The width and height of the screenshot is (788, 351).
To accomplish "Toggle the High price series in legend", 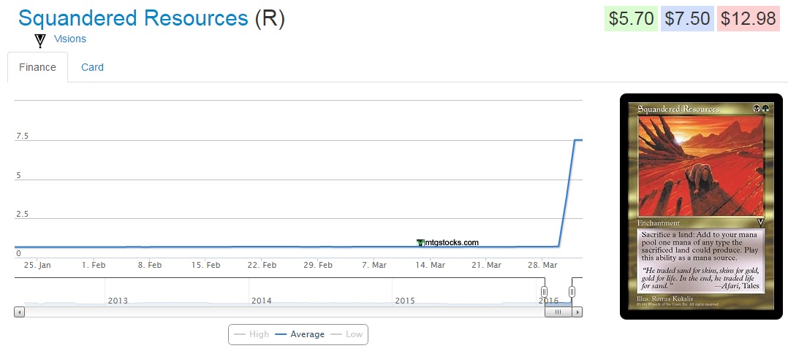I will pos(252,334).
